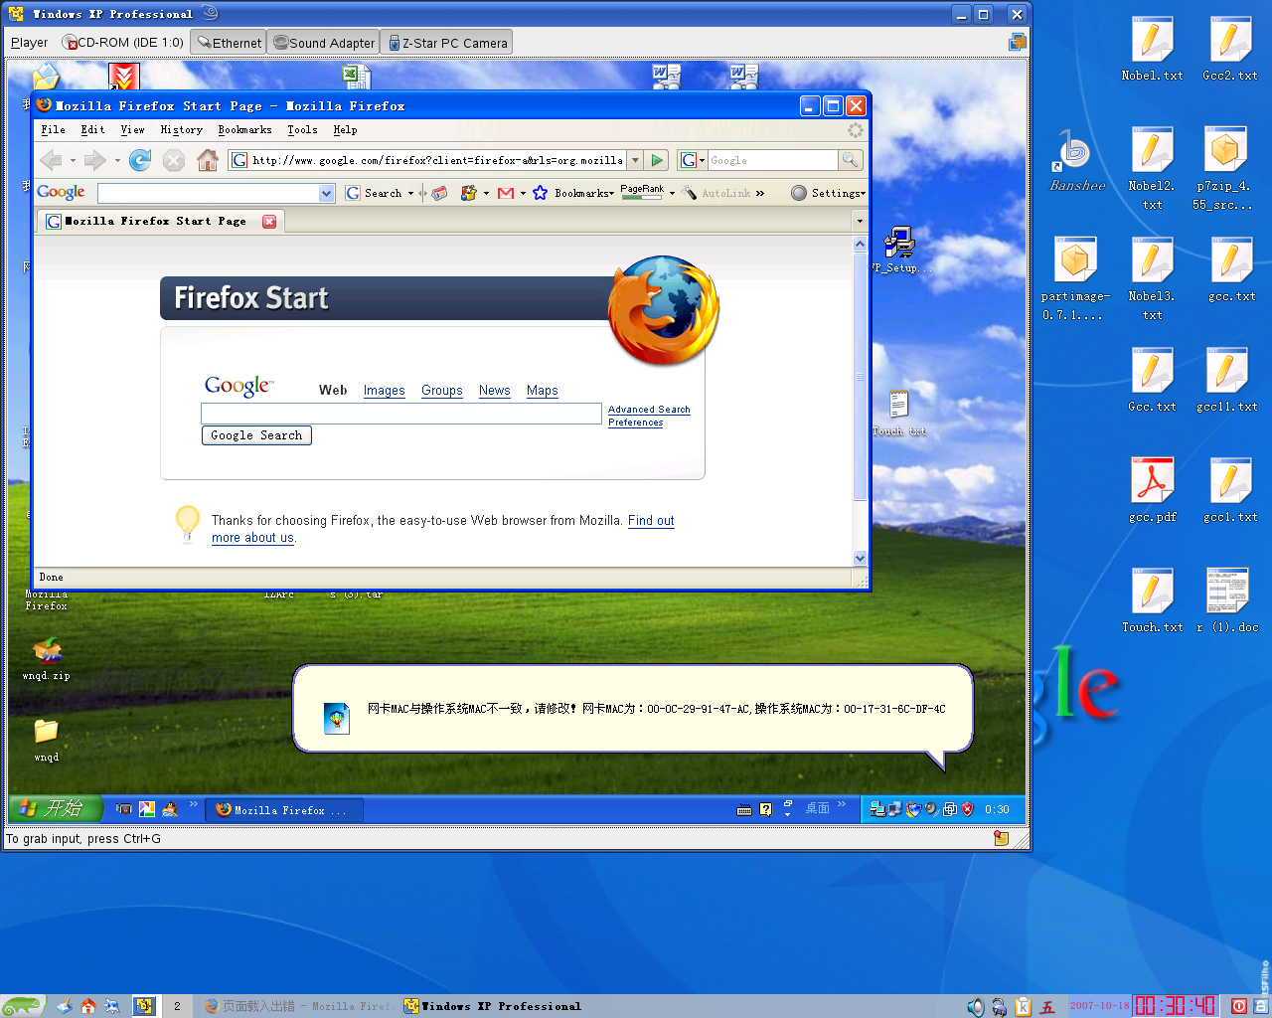Select the p7zip_4.55_src package icon
Screen dimensions: 1272x1018
[x=1224, y=168]
